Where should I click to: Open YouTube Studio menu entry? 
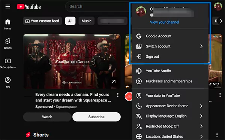pyautogui.click(x=170, y=71)
